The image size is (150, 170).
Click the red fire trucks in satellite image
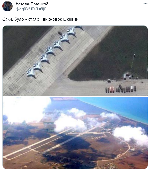pos(112,90)
